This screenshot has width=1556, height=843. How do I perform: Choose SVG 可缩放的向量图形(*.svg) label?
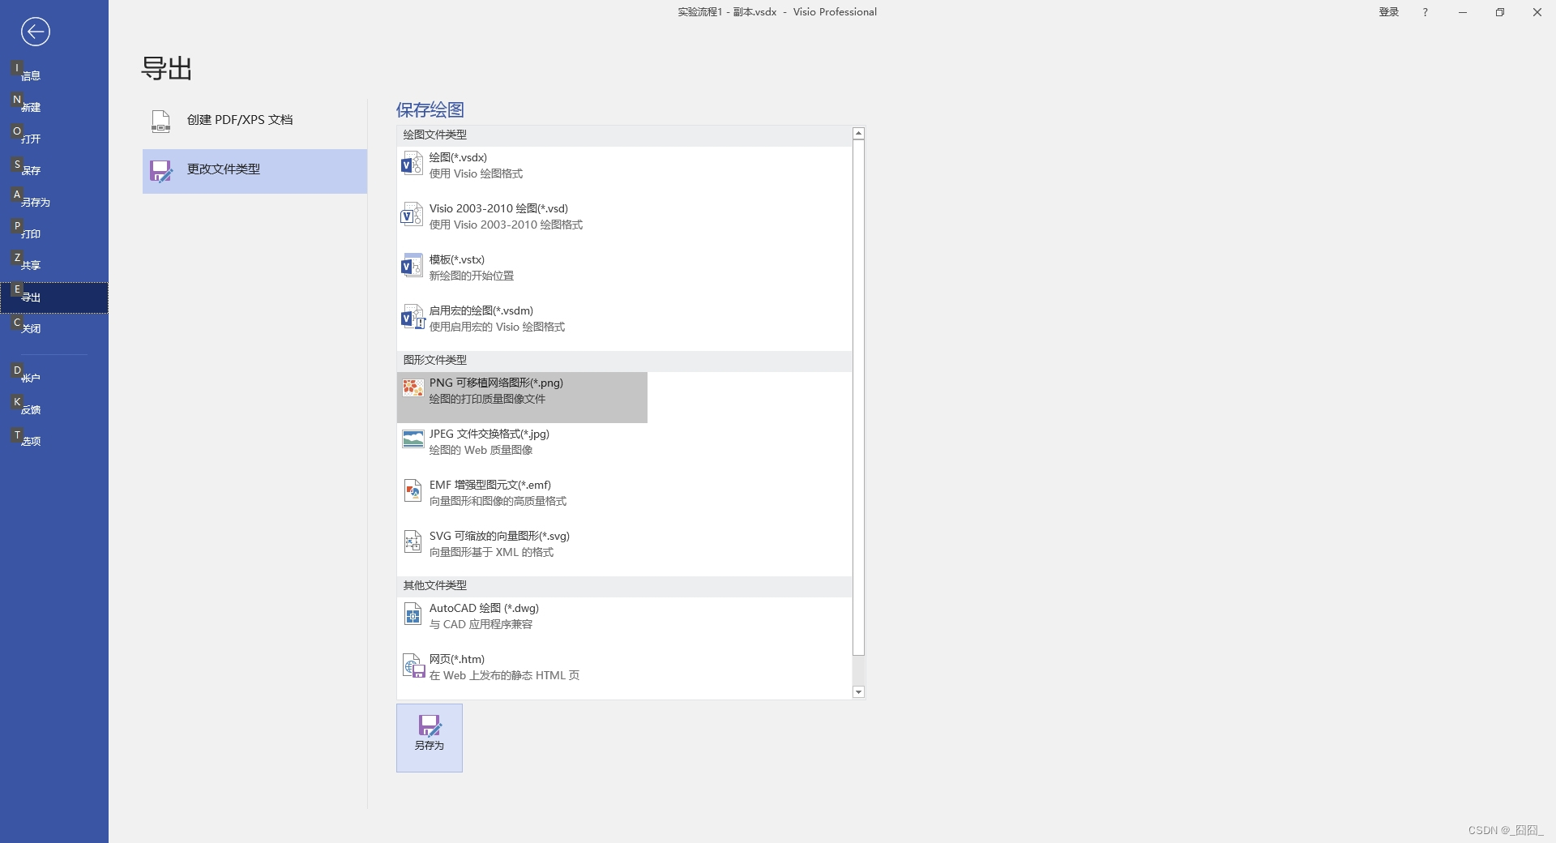(499, 536)
